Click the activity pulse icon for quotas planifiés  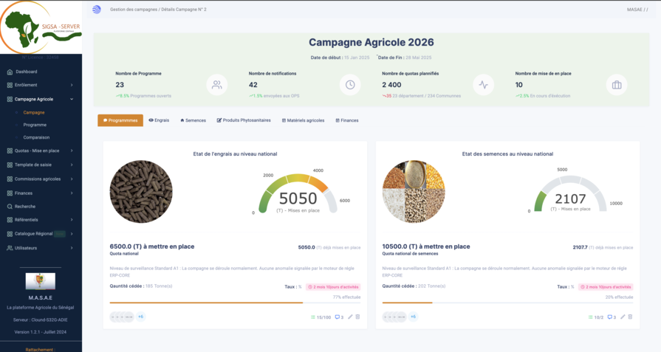coord(483,85)
